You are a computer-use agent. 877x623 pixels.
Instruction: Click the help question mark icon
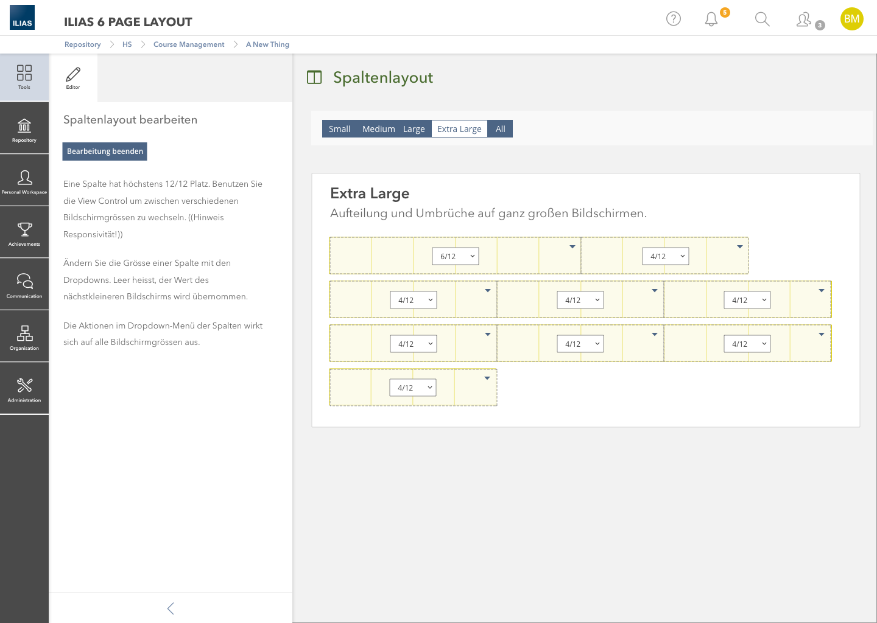pyautogui.click(x=673, y=19)
